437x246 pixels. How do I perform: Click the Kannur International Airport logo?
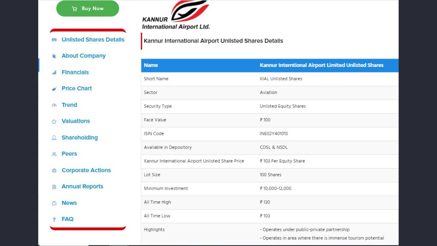(x=176, y=15)
